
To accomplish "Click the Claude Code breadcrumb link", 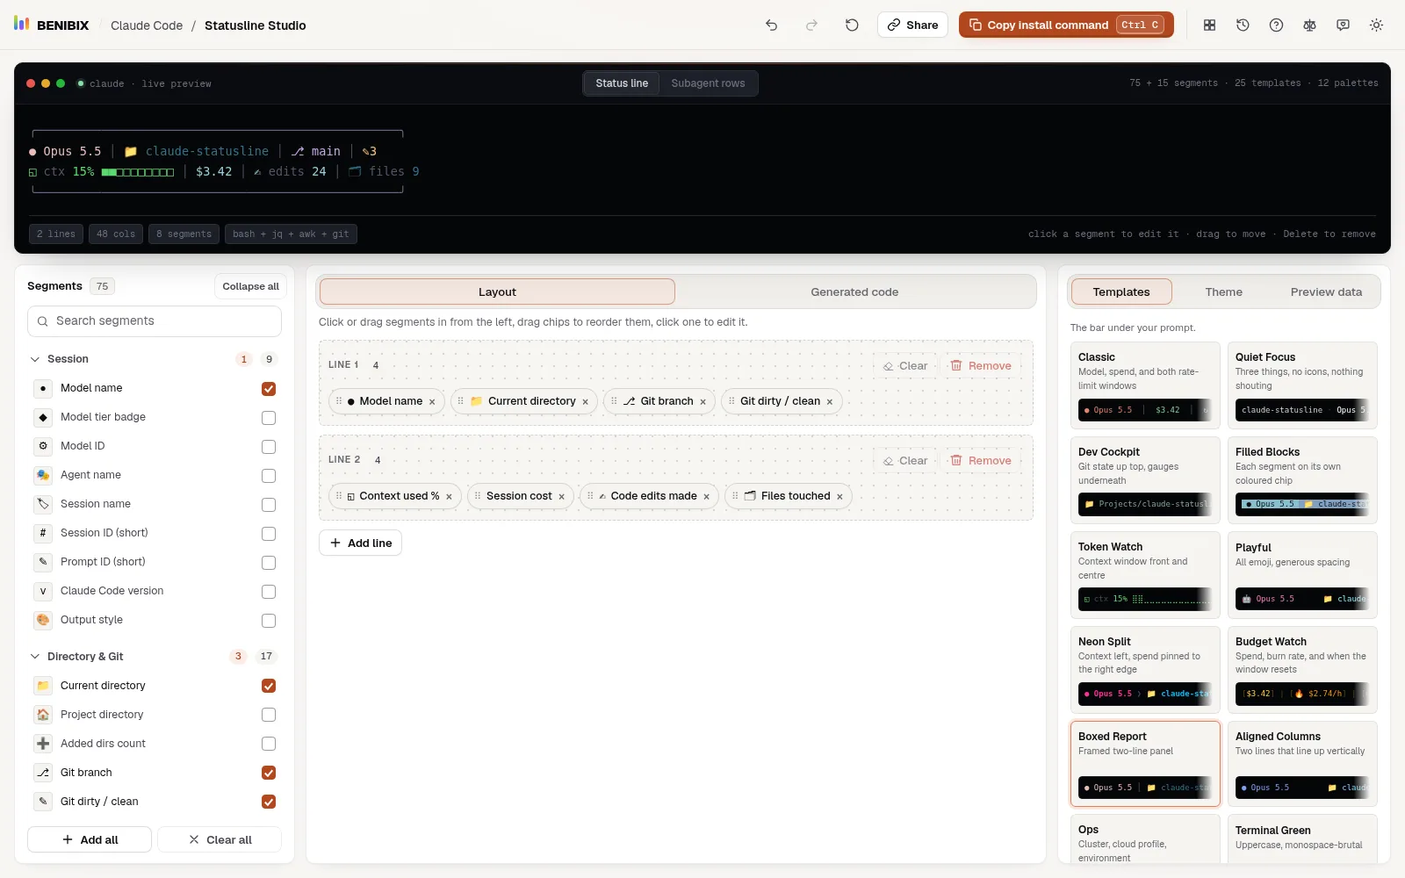I will pyautogui.click(x=147, y=25).
